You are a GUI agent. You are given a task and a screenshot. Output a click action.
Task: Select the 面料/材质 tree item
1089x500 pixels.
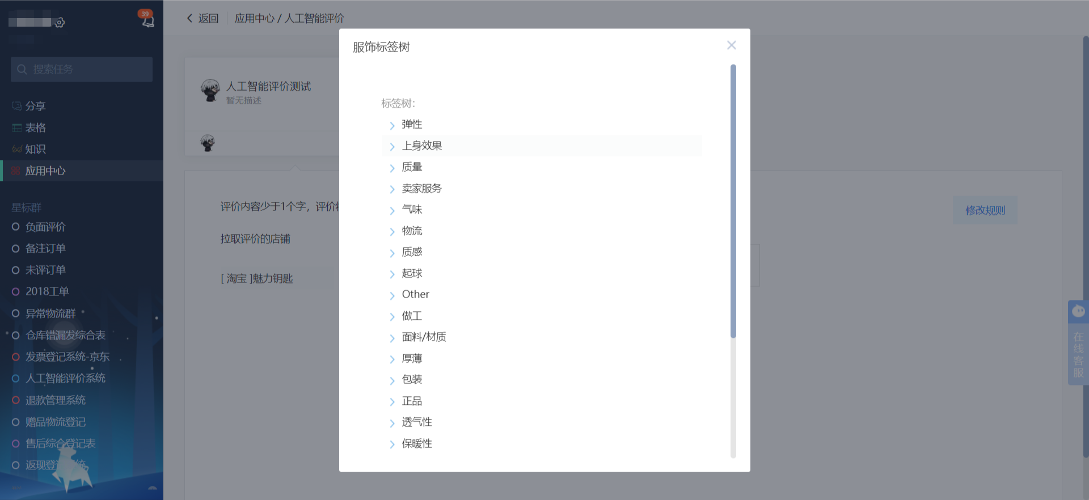(x=424, y=337)
